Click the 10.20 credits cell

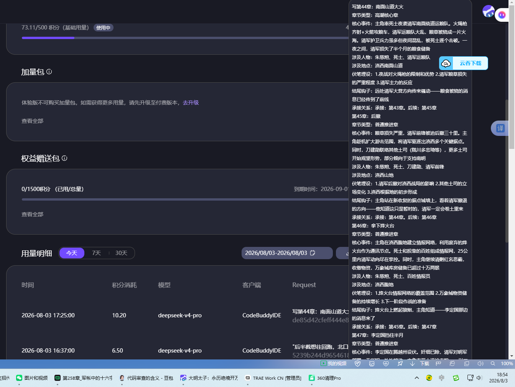[x=119, y=315]
